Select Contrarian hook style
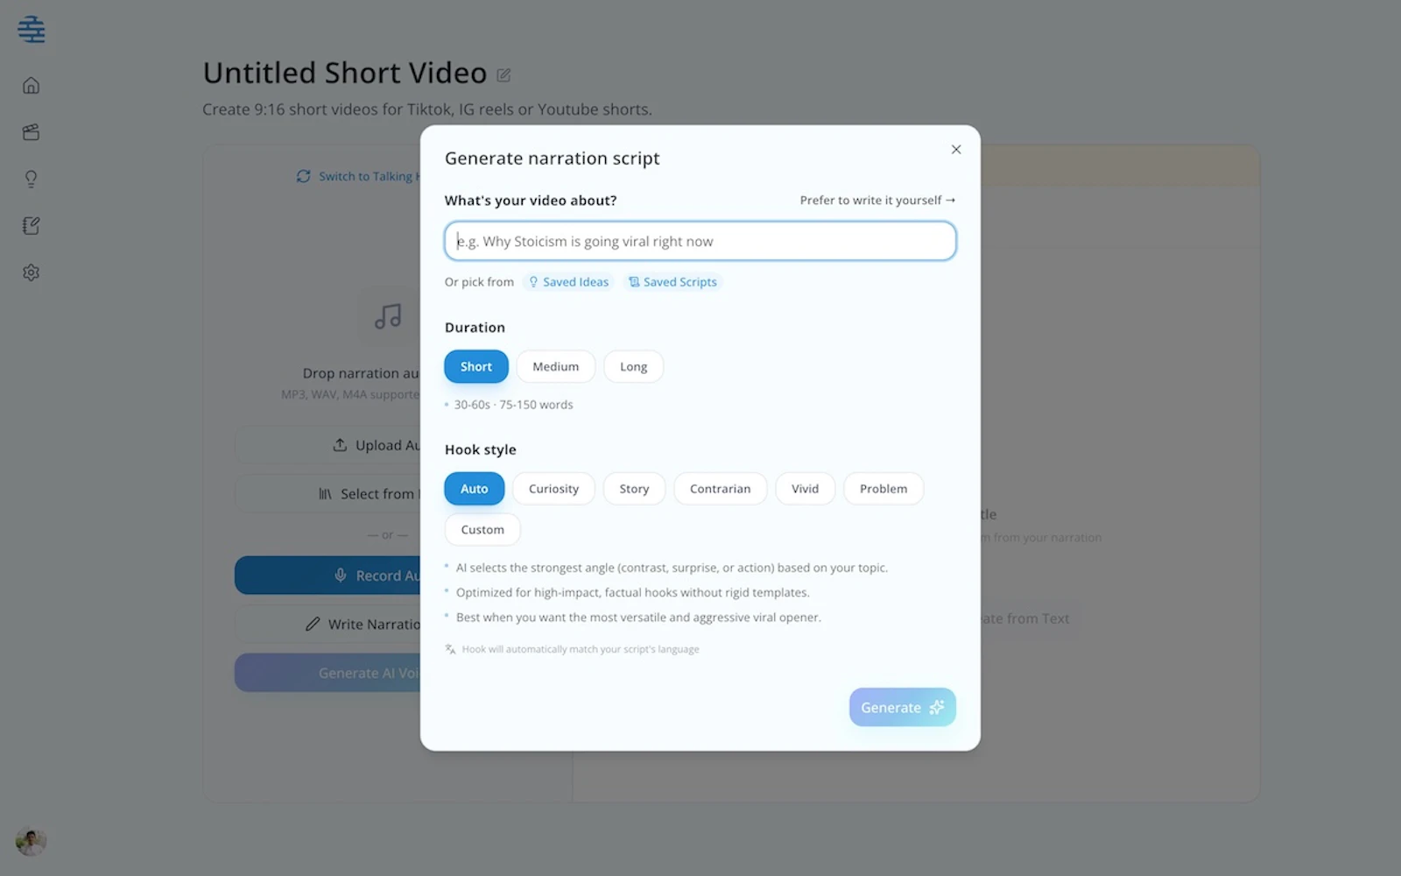1401x876 pixels. pos(720,489)
